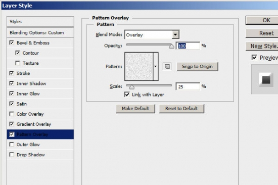Select the Bevel & Emboss entry

[x=33, y=43]
